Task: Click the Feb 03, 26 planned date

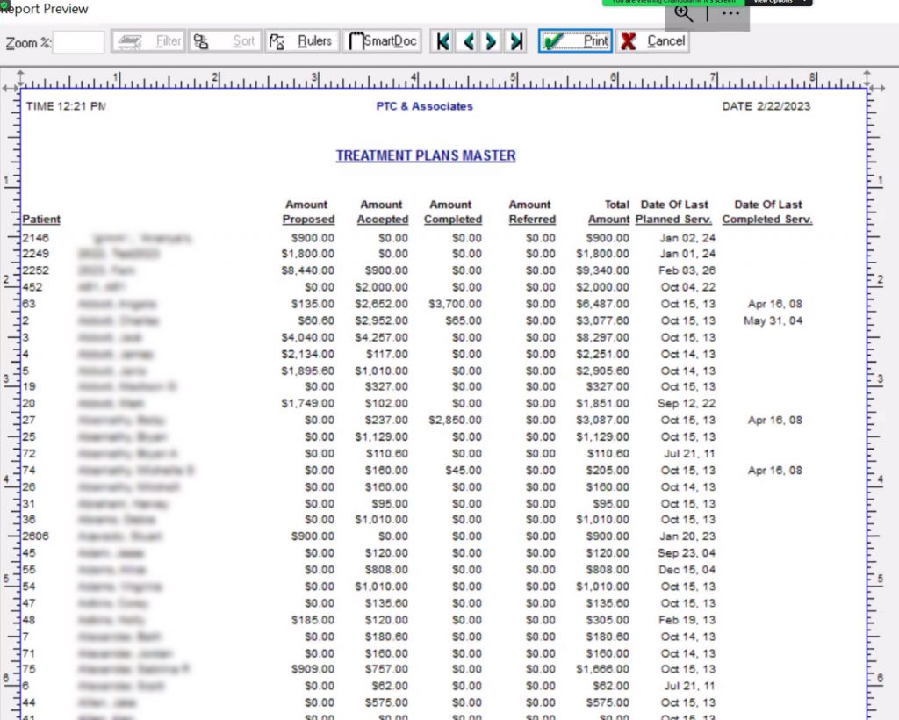Action: pyautogui.click(x=687, y=270)
